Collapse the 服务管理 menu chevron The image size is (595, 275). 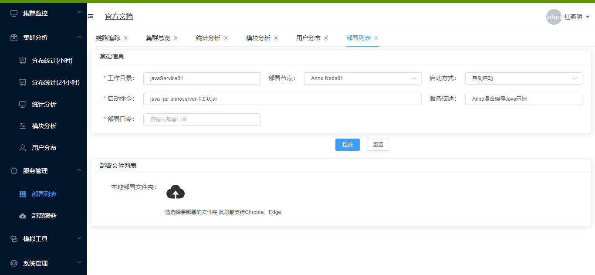point(79,170)
